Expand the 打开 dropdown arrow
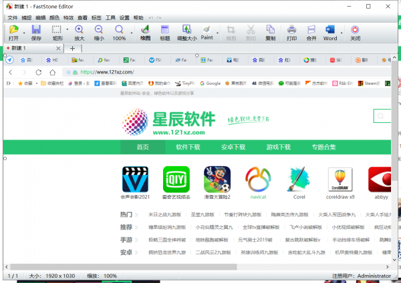 [x=24, y=33]
